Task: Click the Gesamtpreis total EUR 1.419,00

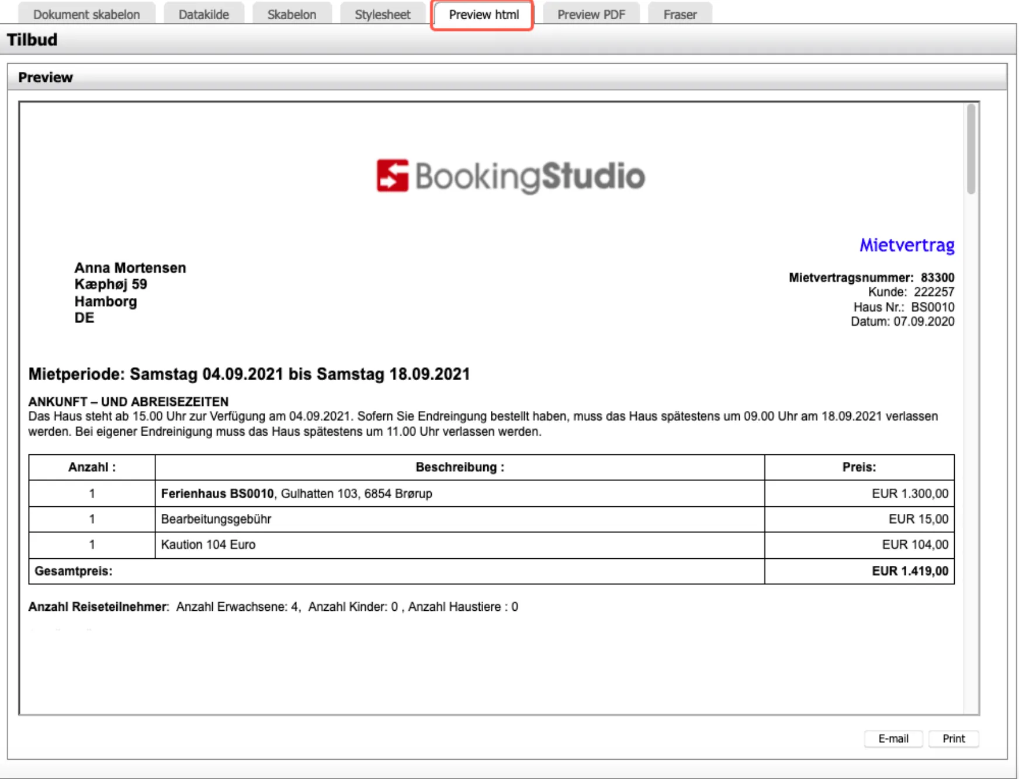Action: click(909, 571)
